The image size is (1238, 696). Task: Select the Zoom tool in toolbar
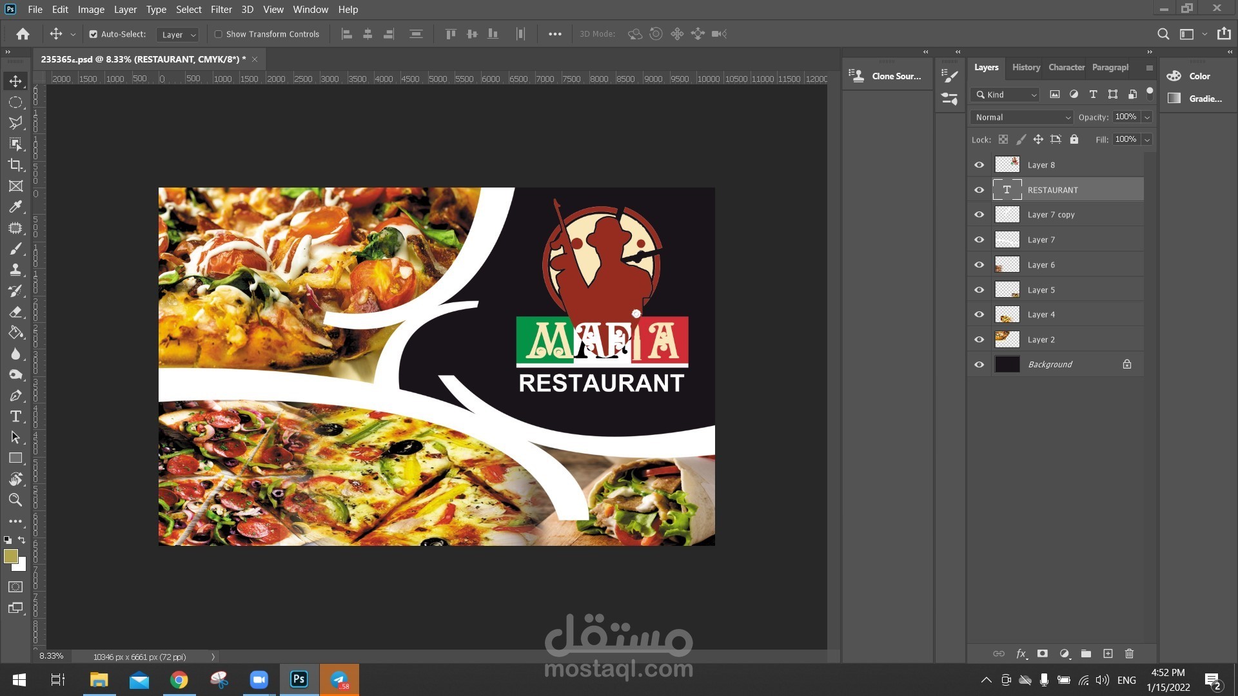tap(15, 500)
